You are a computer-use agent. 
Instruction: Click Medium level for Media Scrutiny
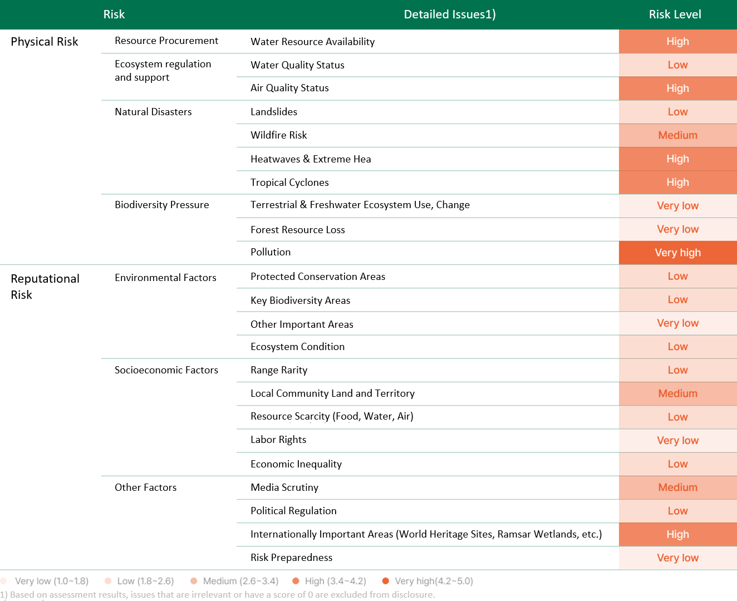pyautogui.click(x=678, y=487)
